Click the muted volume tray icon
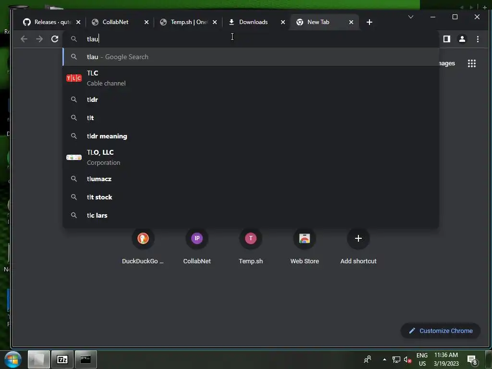The height and width of the screenshot is (369, 492). pos(407,359)
